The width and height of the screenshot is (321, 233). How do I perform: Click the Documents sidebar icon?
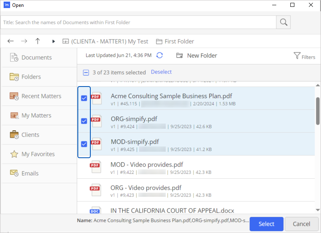pos(14,58)
